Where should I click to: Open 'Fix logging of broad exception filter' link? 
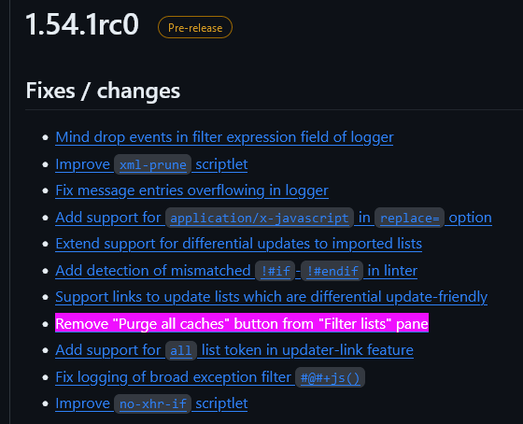coord(173,377)
